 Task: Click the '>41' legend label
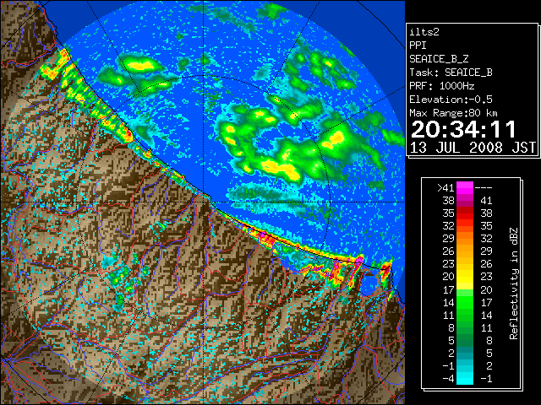pos(445,188)
